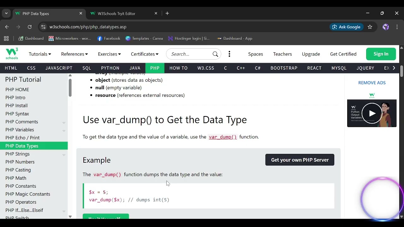Viewport: 404px width, 227px height.
Task: Expand the Exercises dropdown
Action: coord(109,54)
